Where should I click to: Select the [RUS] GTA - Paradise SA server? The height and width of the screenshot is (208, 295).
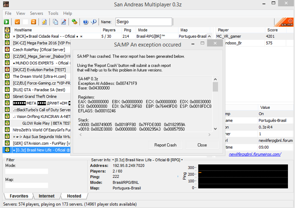coord(39,90)
